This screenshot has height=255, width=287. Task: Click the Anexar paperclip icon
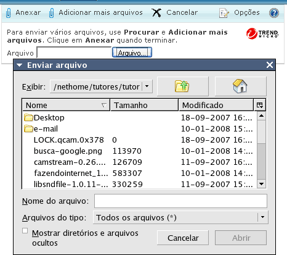tap(9, 13)
